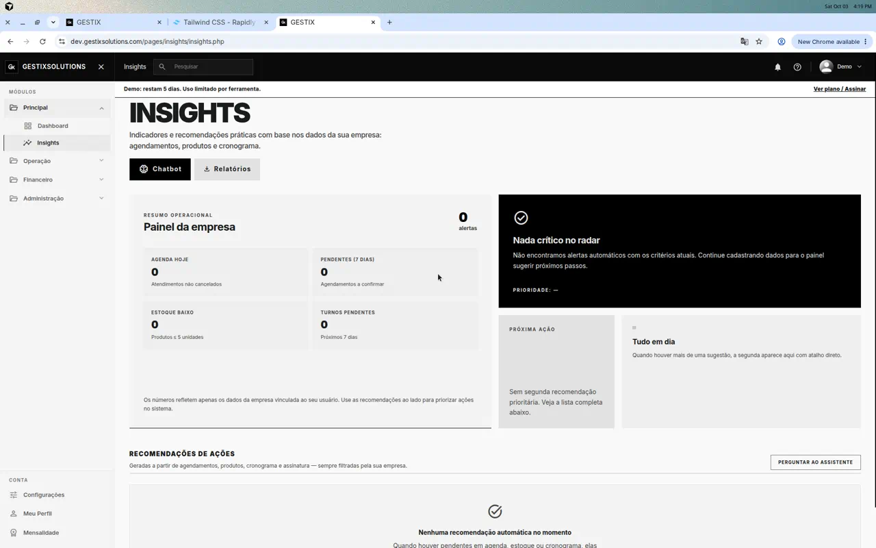This screenshot has width=876, height=548.
Task: Click the checkmark icon in Nada crítico card
Action: coord(521,218)
